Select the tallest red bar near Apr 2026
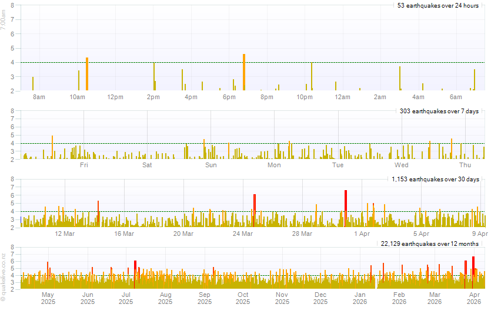Viewport: 491px width, 311px height. pos(473,271)
